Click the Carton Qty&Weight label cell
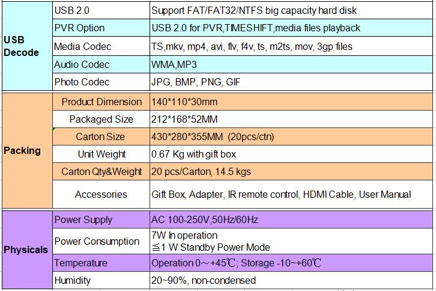This screenshot has height=291, width=436. point(101,171)
